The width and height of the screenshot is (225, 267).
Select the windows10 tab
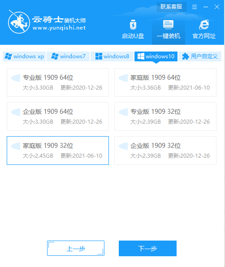point(156,56)
